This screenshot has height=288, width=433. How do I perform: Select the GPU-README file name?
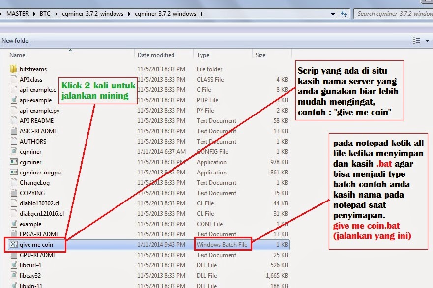tap(38, 255)
